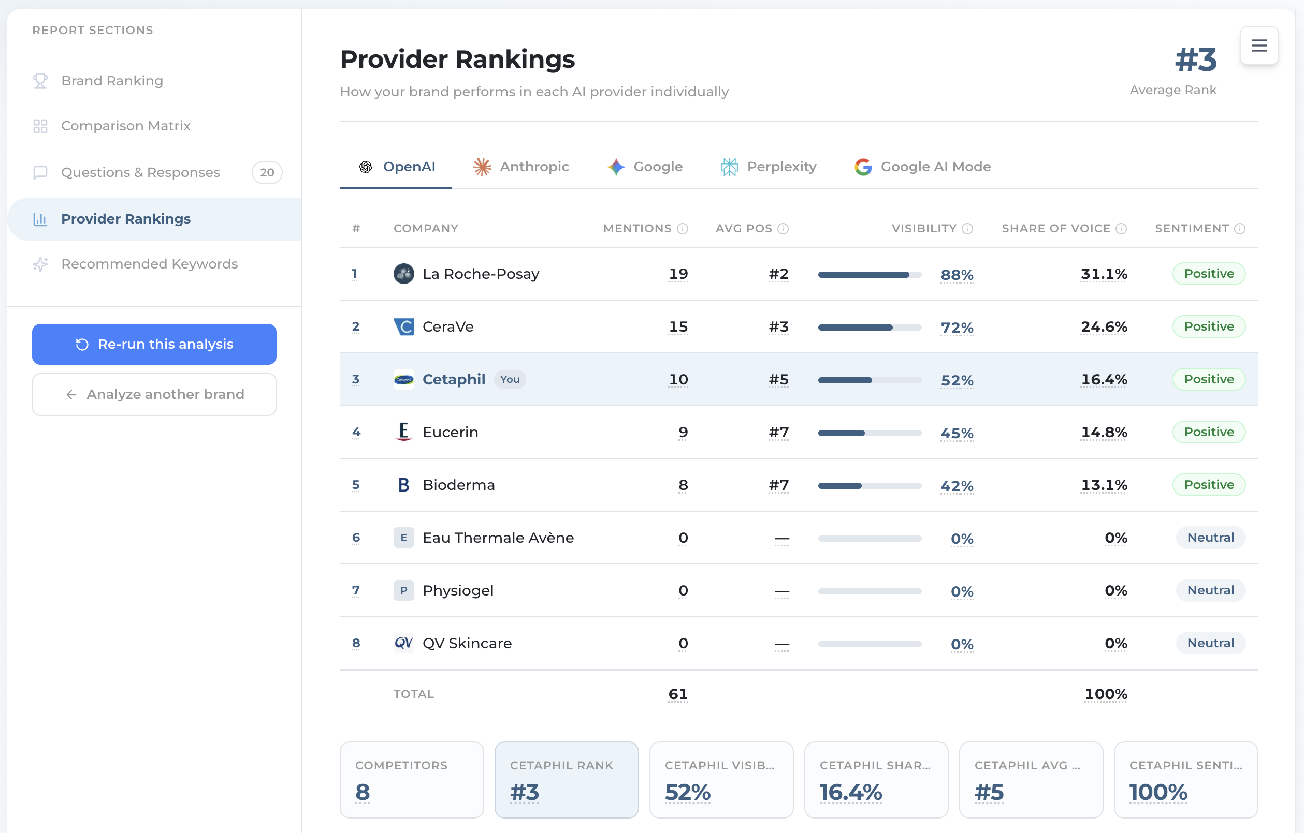Click the Company column header

(426, 229)
